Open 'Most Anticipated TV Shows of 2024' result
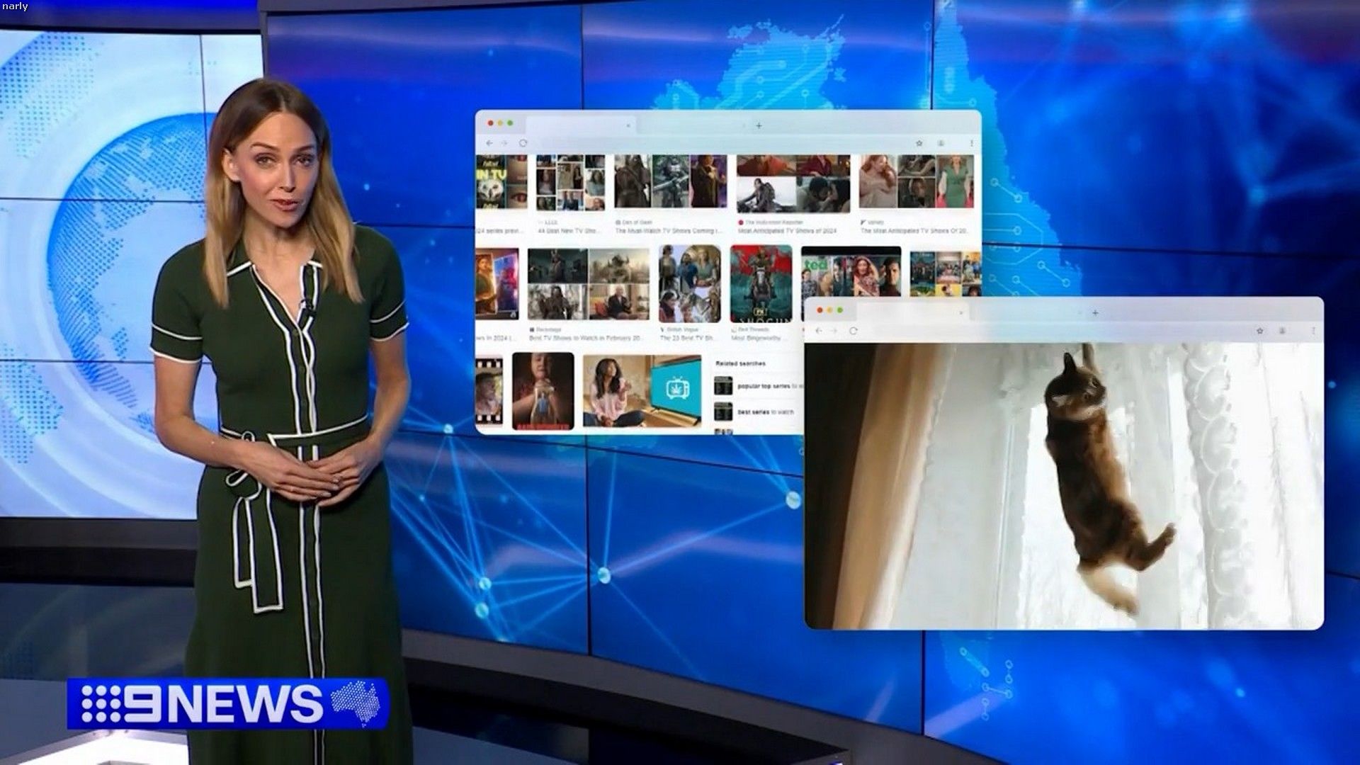This screenshot has height=765, width=1360. [788, 231]
